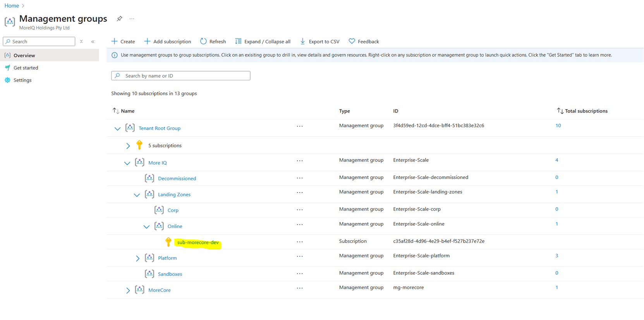Collapse the left sidebar with double chevron
This screenshot has height=320, width=644.
coord(93,42)
